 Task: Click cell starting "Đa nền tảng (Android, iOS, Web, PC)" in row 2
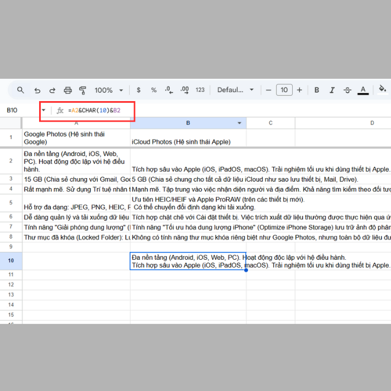pyautogui.click(x=77, y=161)
